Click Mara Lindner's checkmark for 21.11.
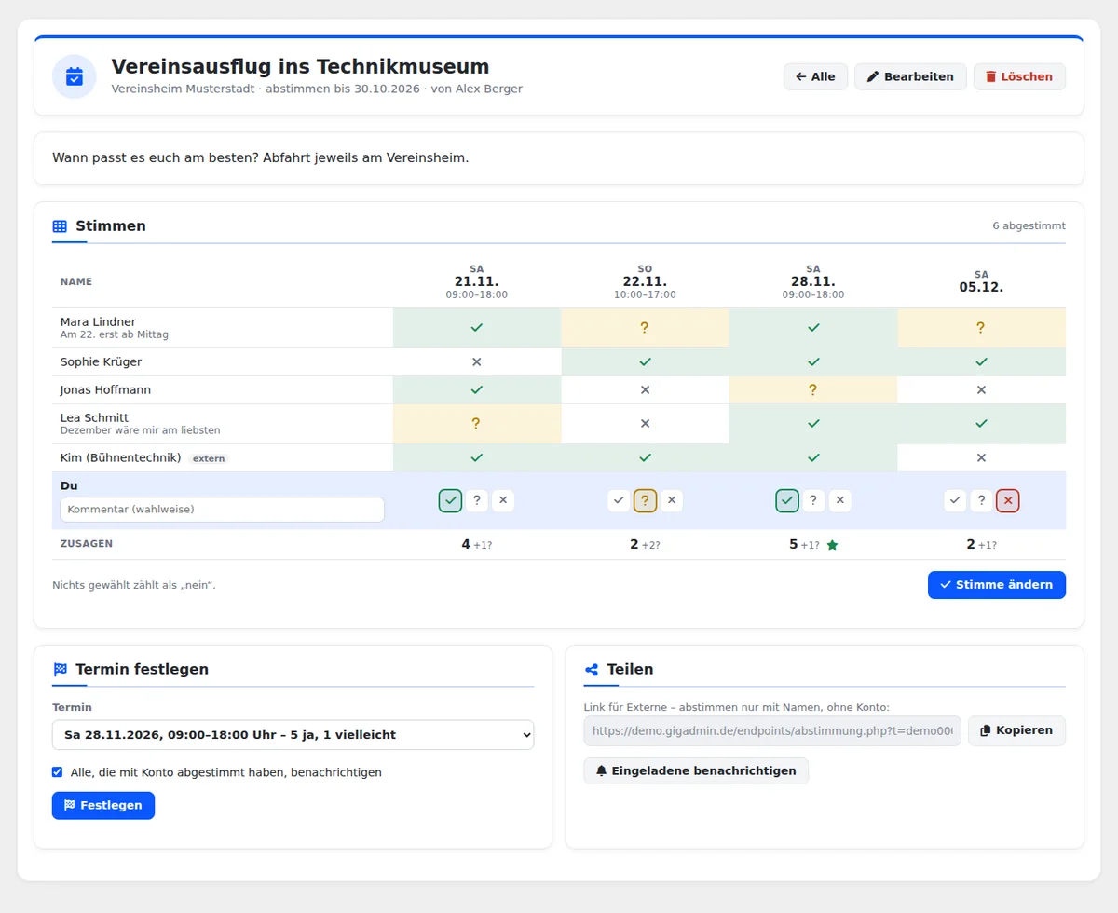This screenshot has width=1118, height=913. click(477, 328)
